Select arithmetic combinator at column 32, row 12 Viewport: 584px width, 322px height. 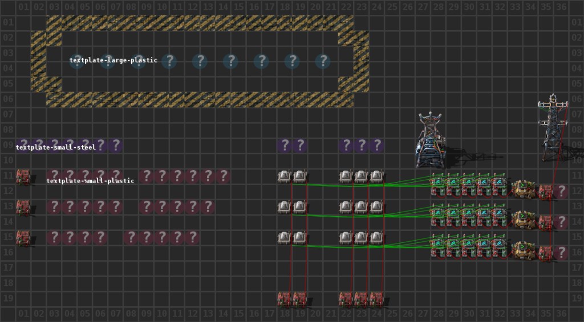point(500,184)
